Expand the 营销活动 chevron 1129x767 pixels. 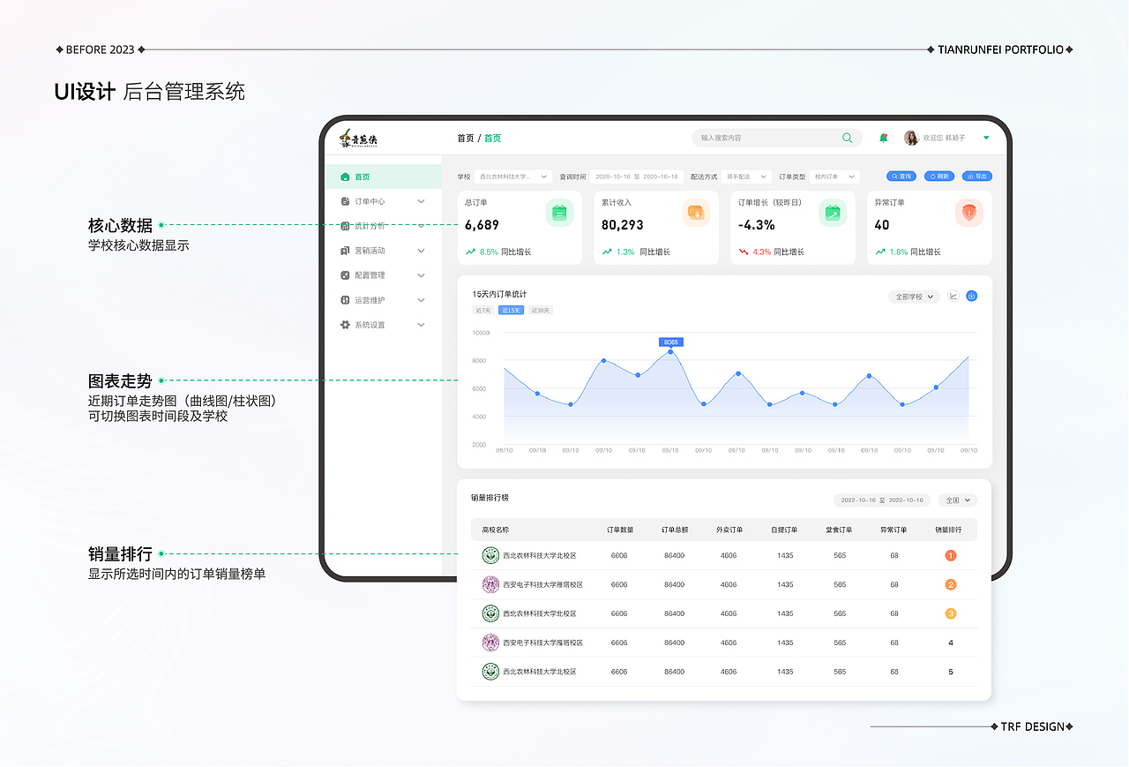click(421, 251)
